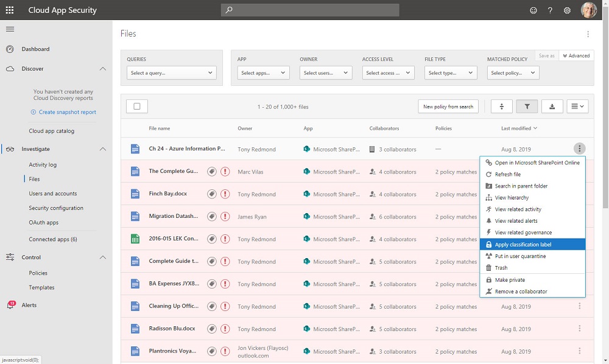609x364 pixels.
Task: Open Security configuration page
Action: [56, 208]
